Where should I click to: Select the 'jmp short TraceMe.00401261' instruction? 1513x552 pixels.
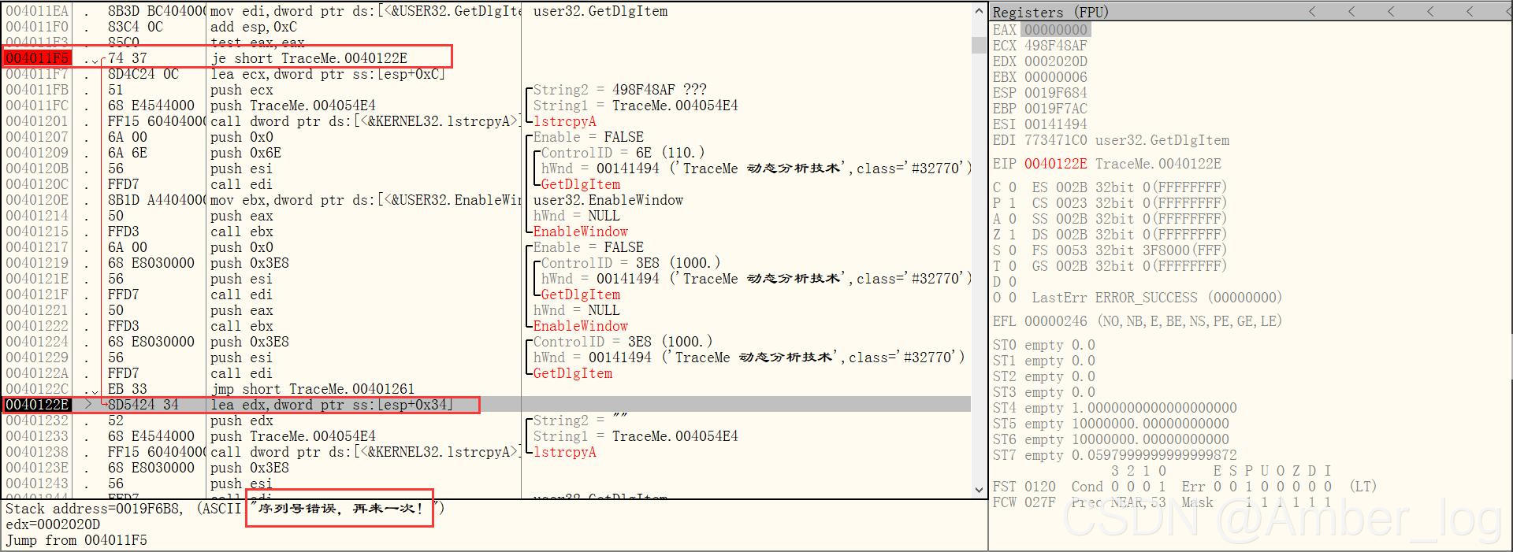point(313,389)
